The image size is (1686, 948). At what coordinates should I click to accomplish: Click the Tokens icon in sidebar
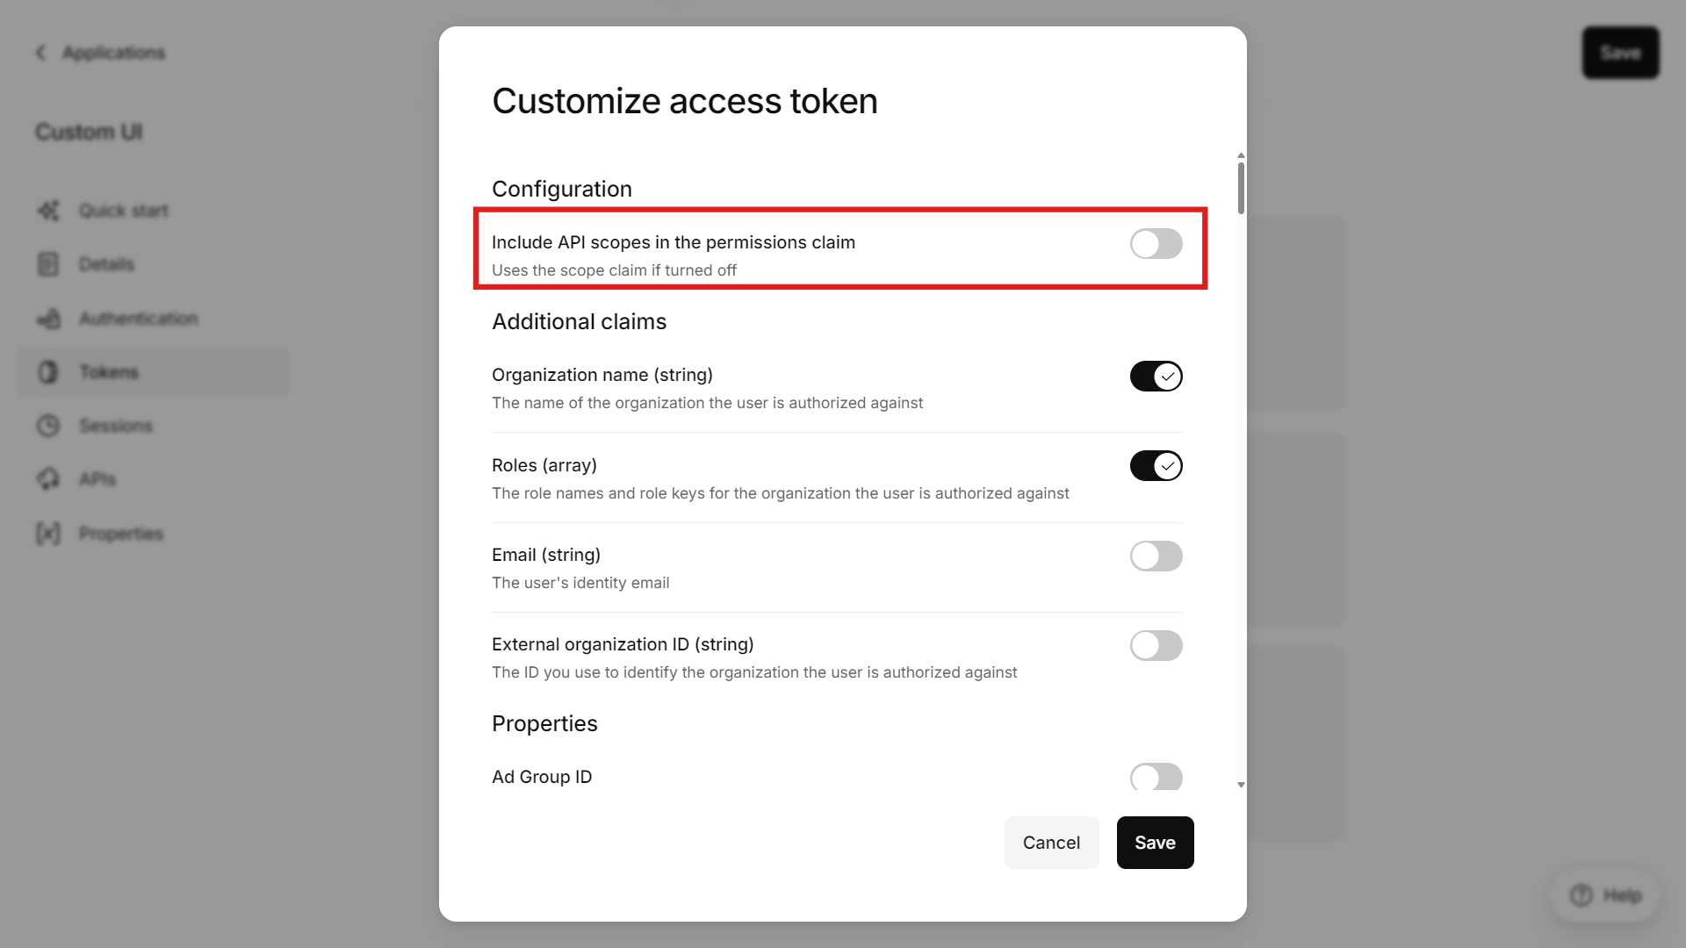click(x=48, y=372)
